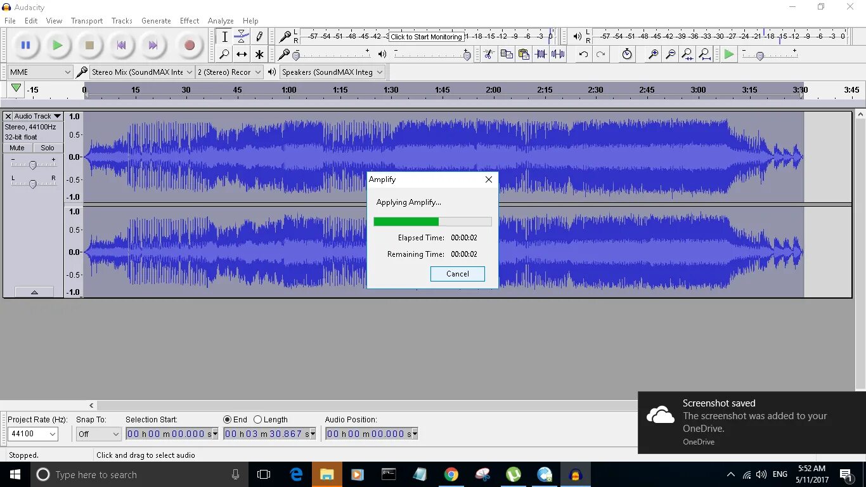Start recording with the Record button
Screen dimensions: 866x487
tap(189, 45)
